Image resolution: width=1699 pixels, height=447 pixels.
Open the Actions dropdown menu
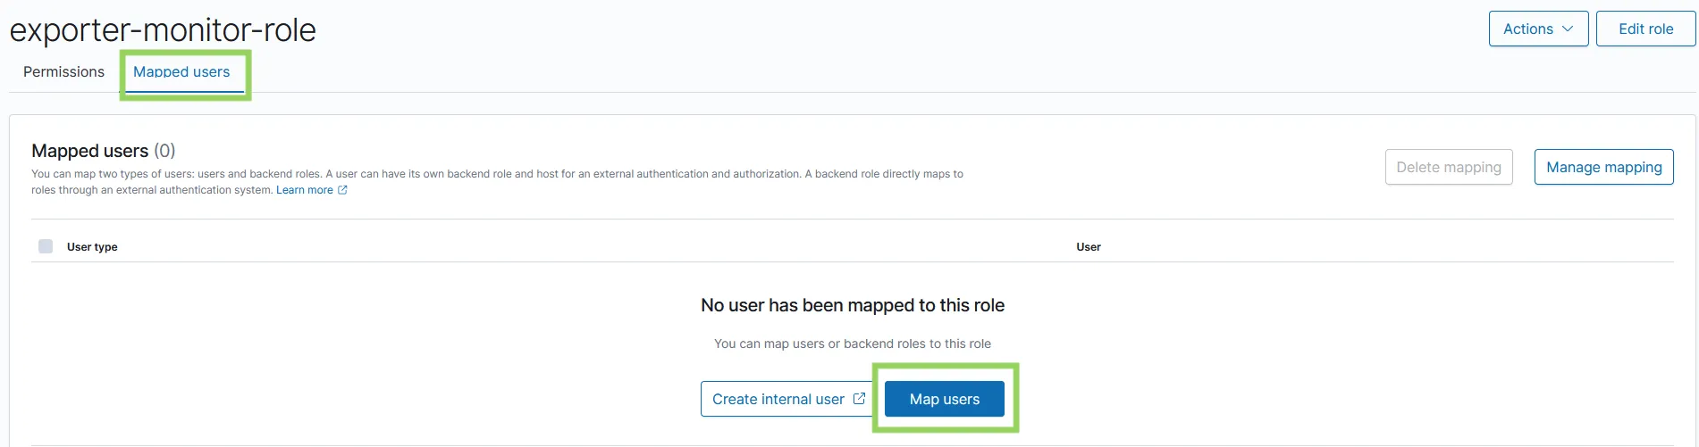click(x=1537, y=29)
